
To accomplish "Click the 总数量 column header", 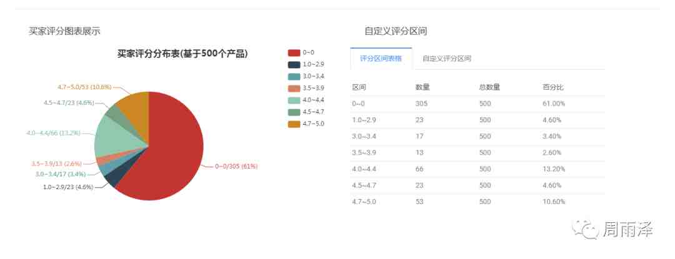I will tap(489, 87).
